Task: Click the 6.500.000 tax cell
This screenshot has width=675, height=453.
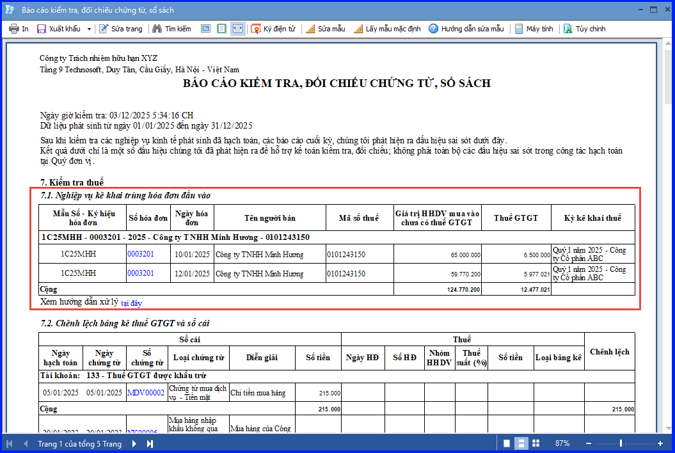Action: (x=516, y=255)
